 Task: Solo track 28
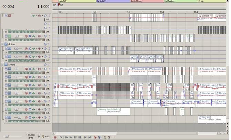49,69
